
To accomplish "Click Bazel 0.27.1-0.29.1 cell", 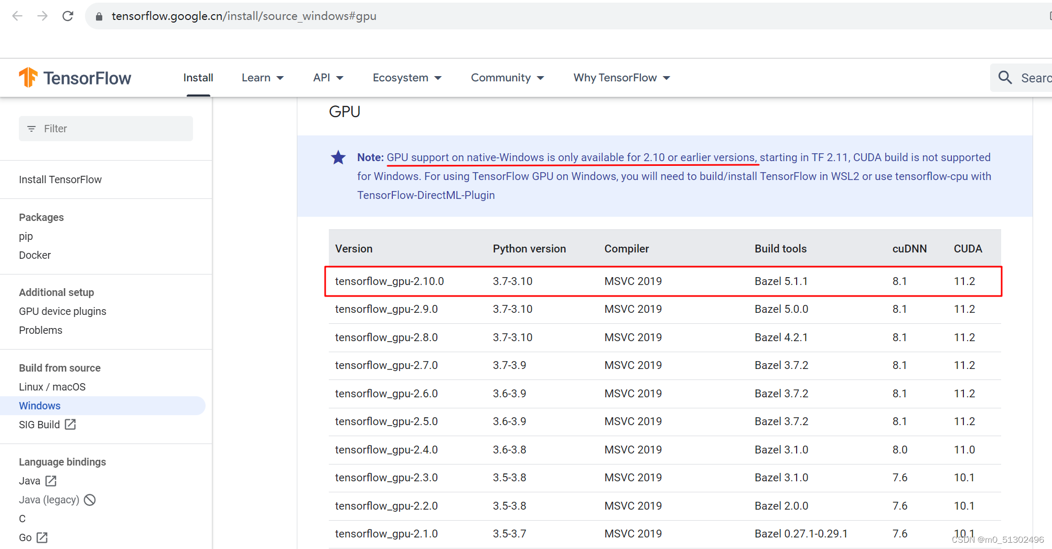I will [x=801, y=534].
